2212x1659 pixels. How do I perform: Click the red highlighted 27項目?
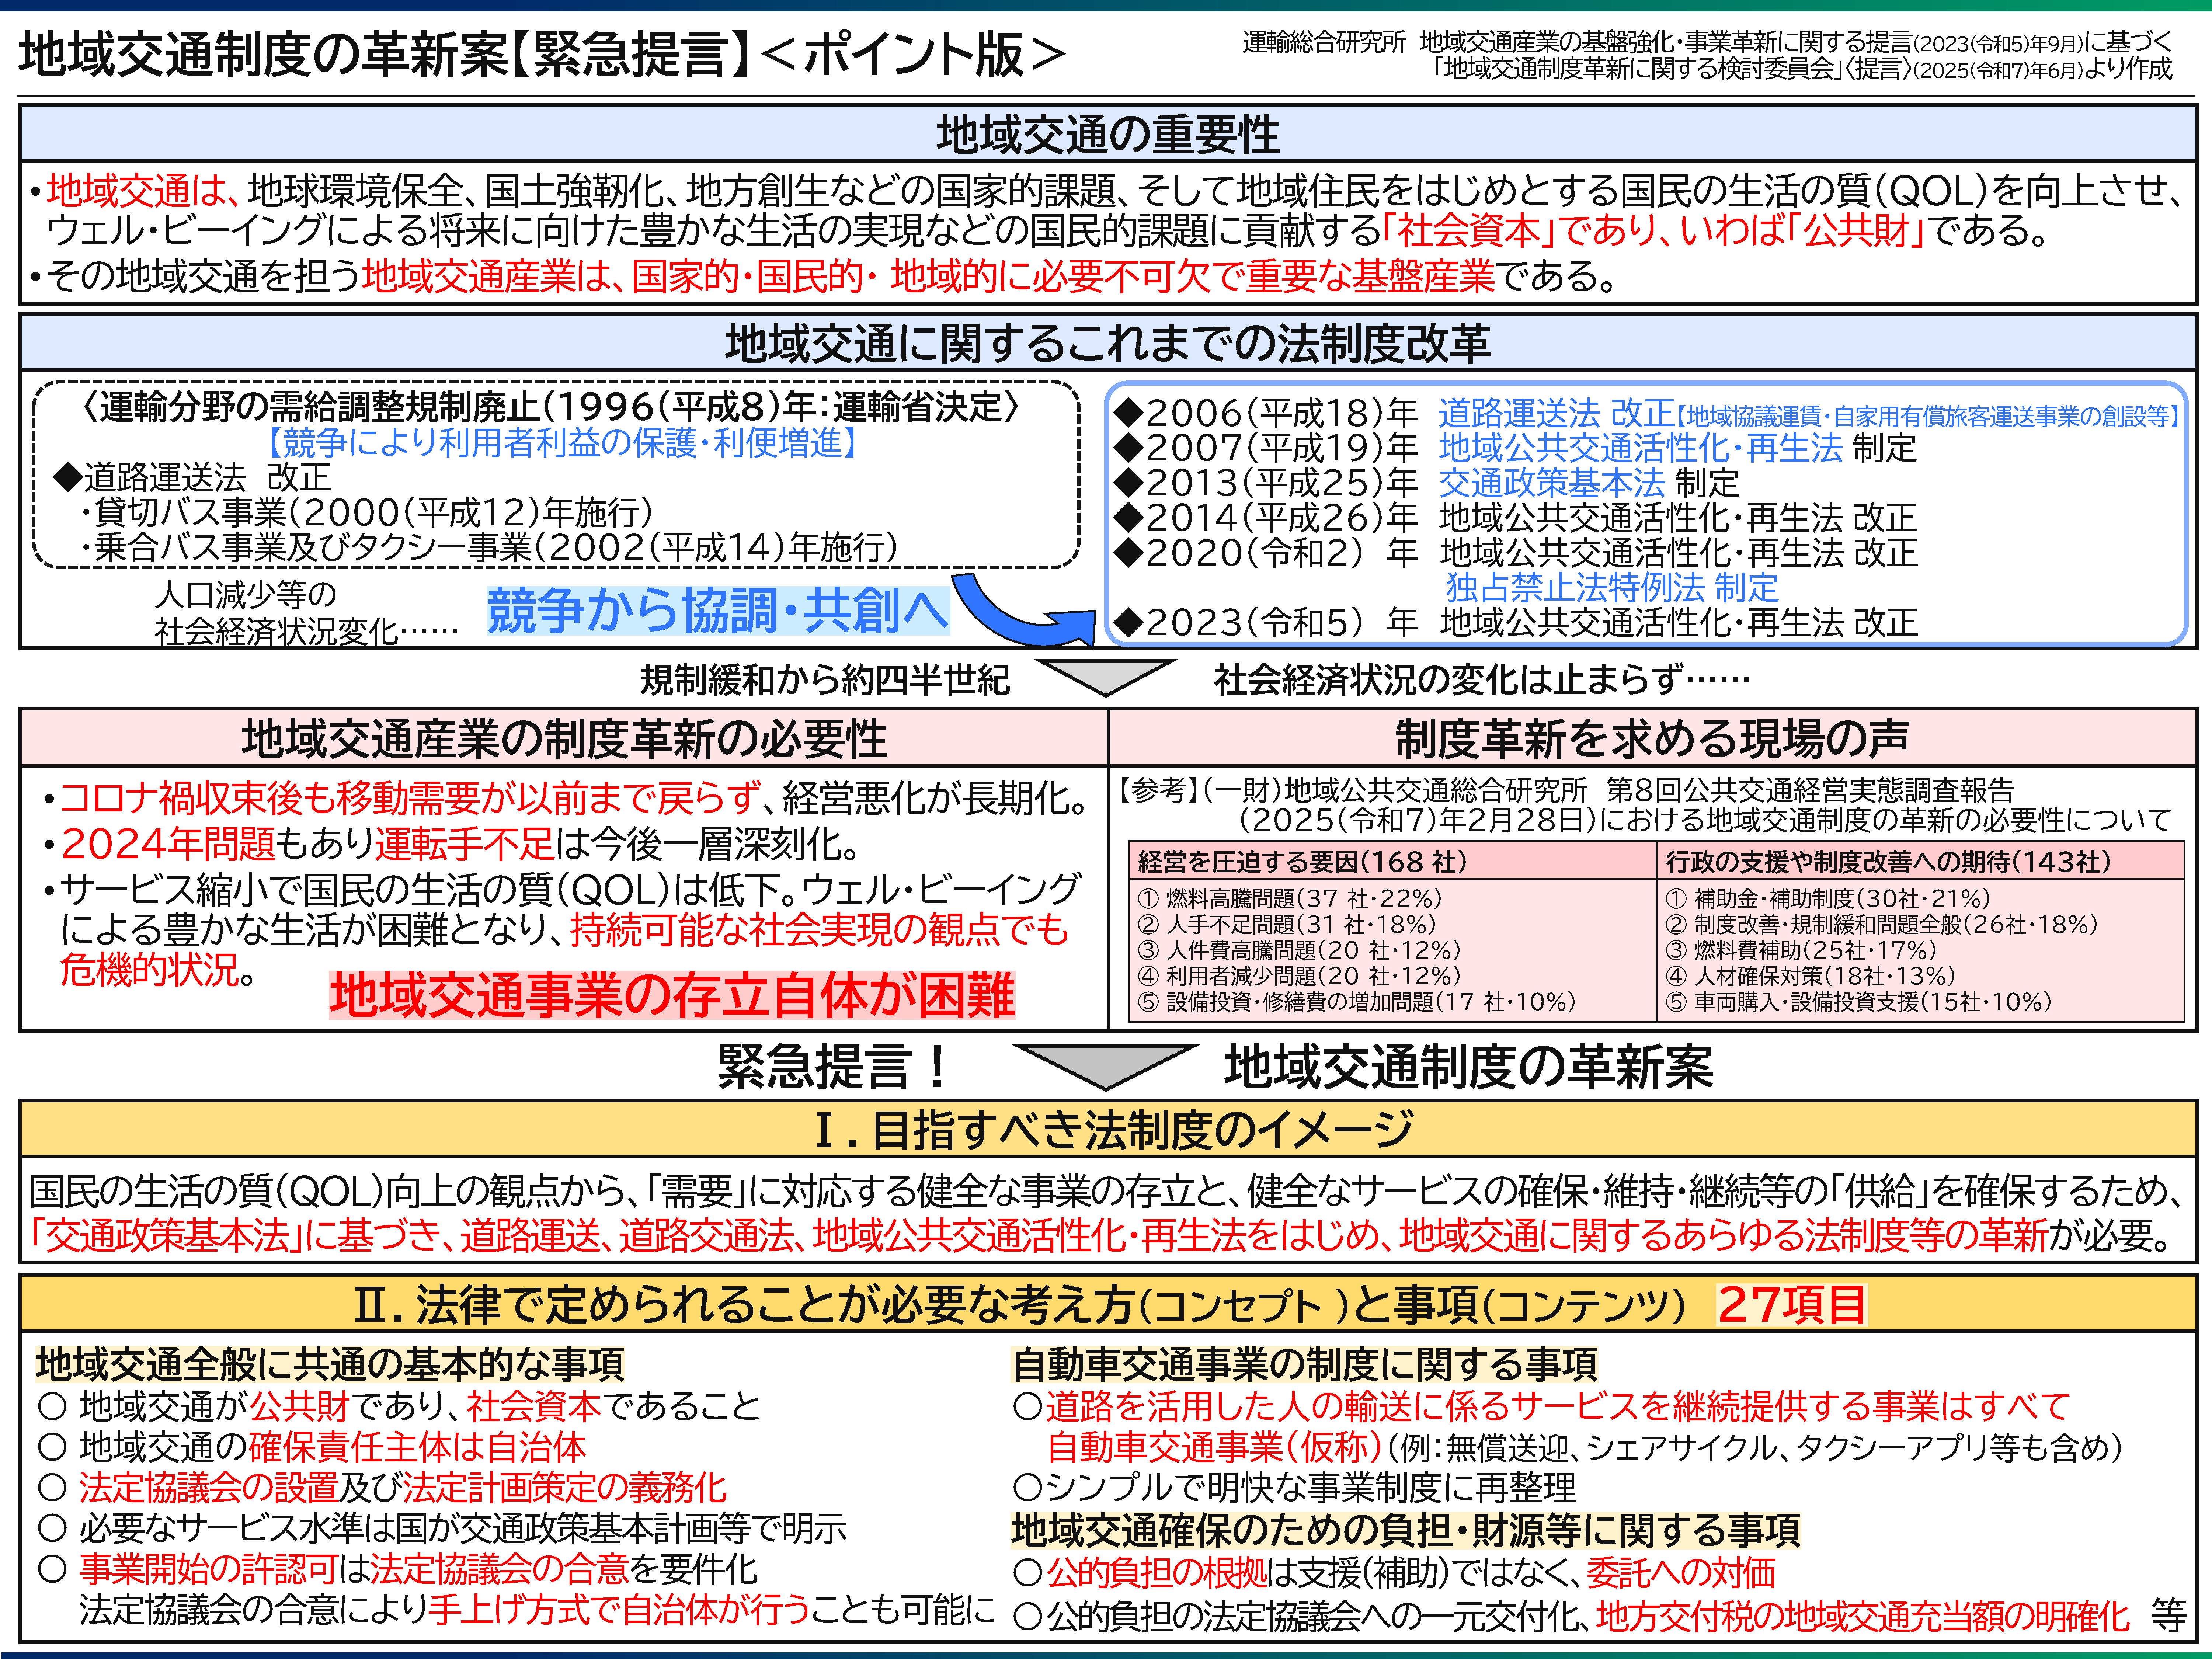point(1792,1305)
